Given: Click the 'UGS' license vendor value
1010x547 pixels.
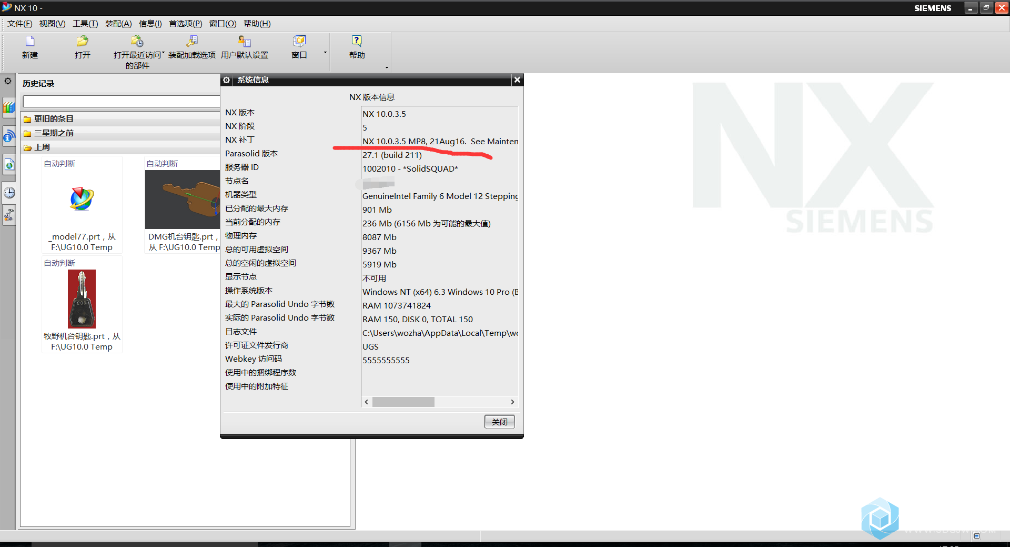Looking at the screenshot, I should click(x=370, y=347).
